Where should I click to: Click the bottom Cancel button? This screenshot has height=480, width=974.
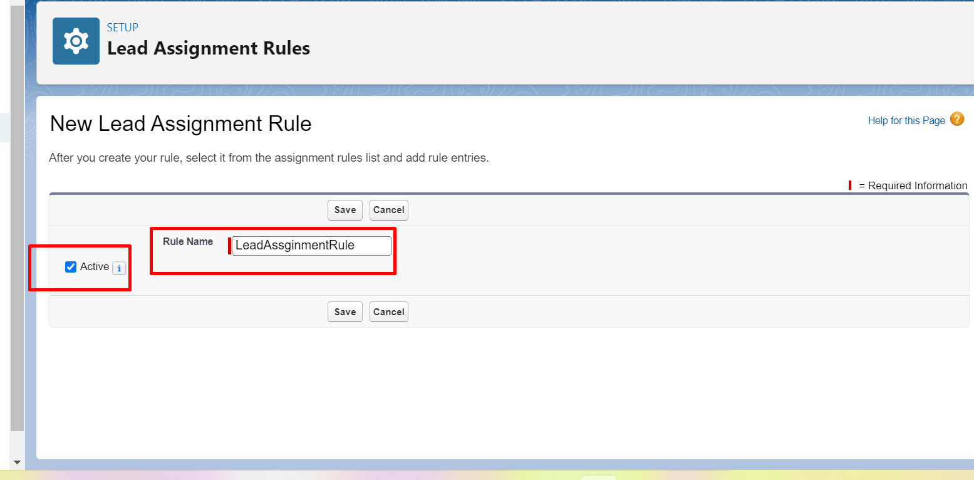click(388, 311)
